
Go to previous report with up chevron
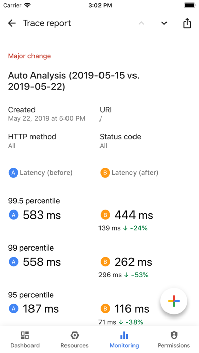pyautogui.click(x=141, y=23)
